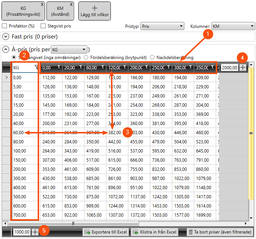Enable the Prisfaktor (%) checkbox
256x239 pixels.
[x=4, y=26]
